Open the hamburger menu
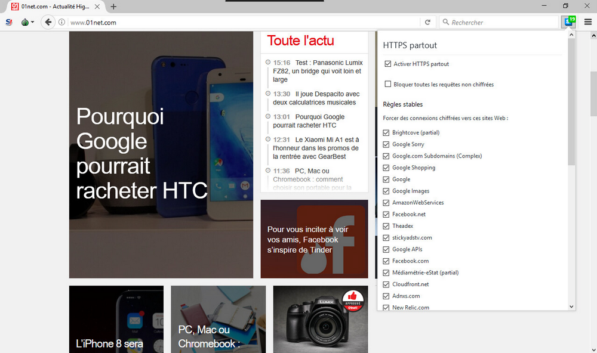 588,22
